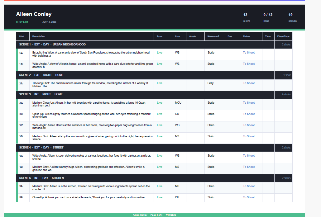Screen dimensions: 321x217
Task: Expand the Scene 5 INT Day Kitchen row
Action: tap(154, 178)
